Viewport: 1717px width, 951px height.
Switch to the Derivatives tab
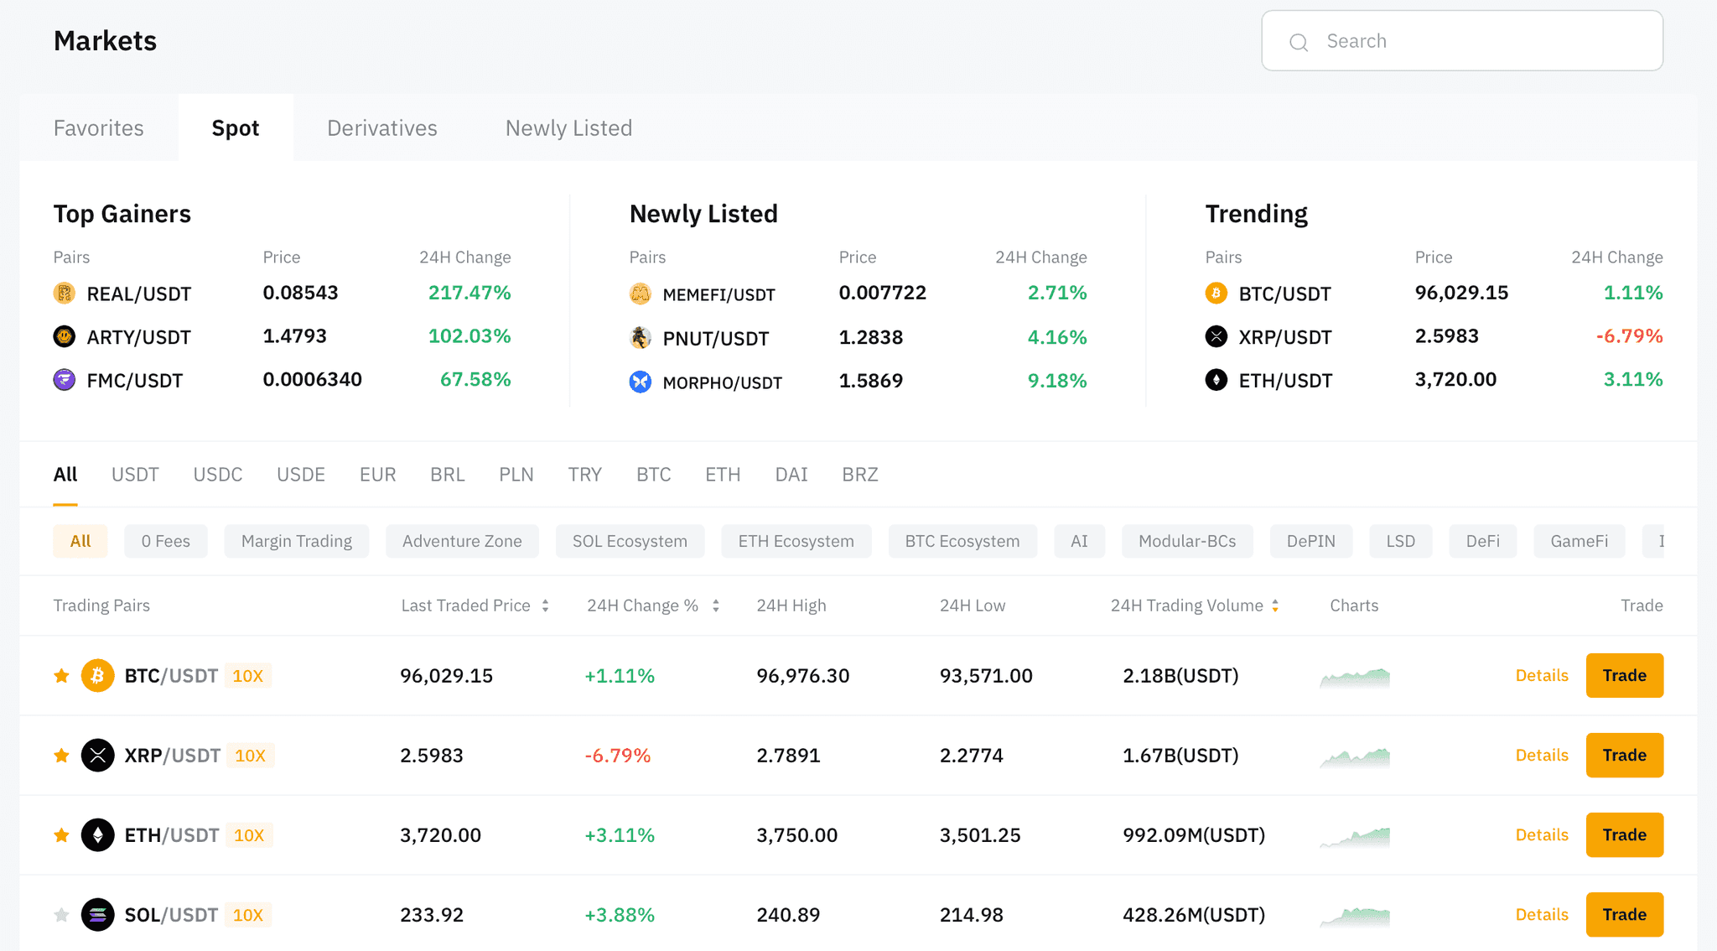pyautogui.click(x=381, y=127)
